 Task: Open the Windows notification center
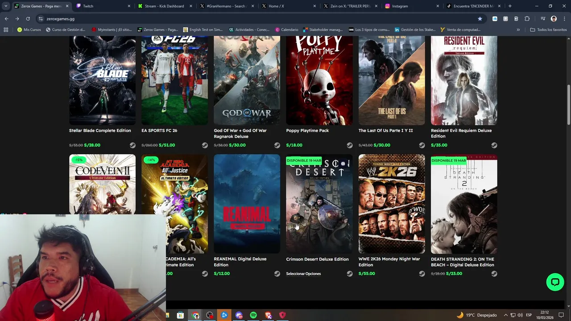561,315
